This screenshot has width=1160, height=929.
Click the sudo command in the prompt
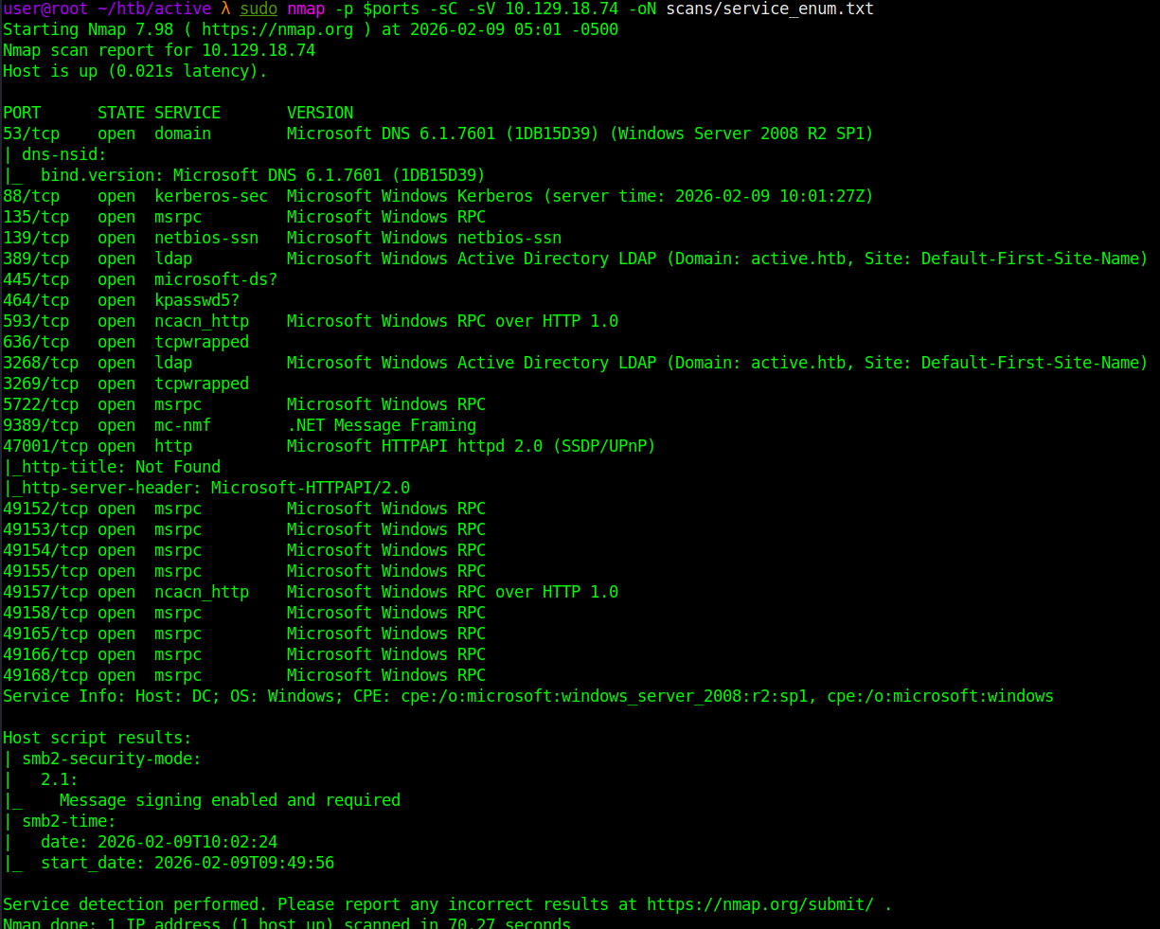coord(259,9)
